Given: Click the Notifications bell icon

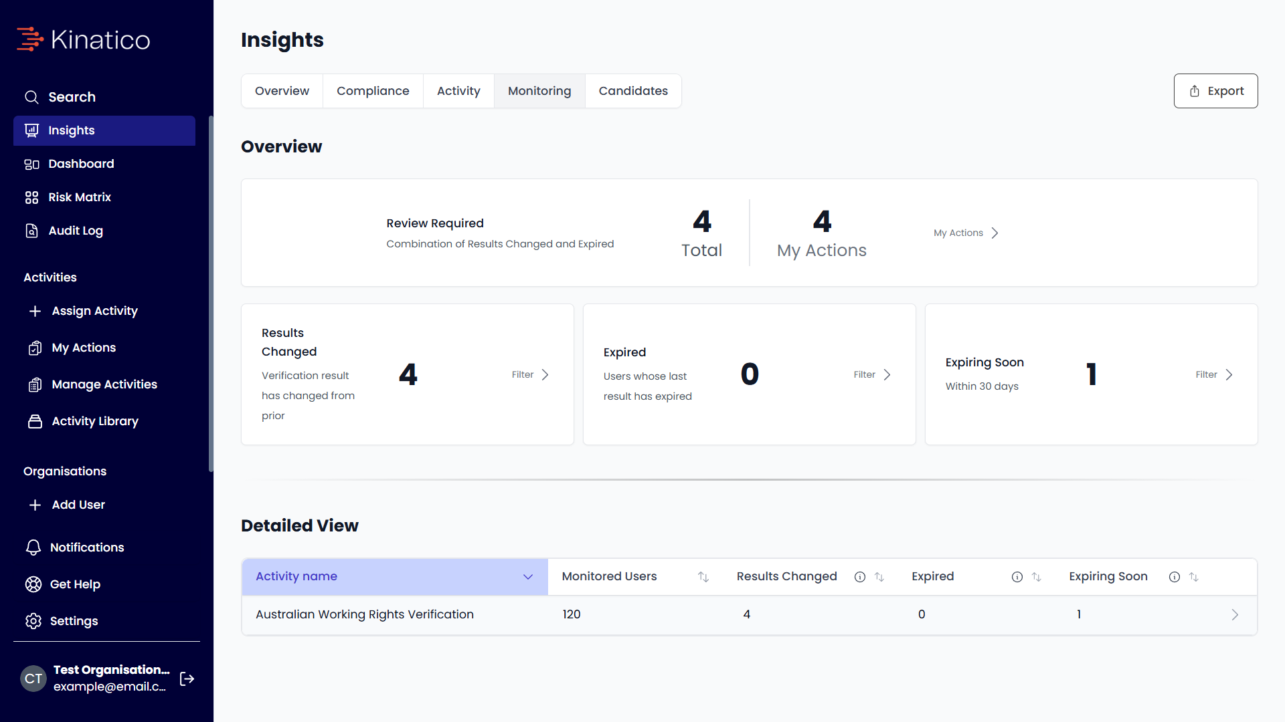Looking at the screenshot, I should (33, 548).
